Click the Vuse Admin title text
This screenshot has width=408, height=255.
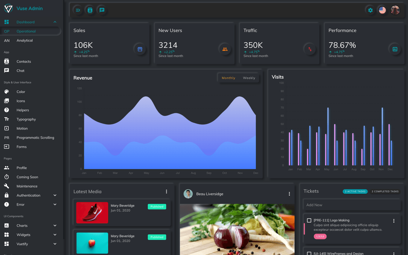[29, 8]
